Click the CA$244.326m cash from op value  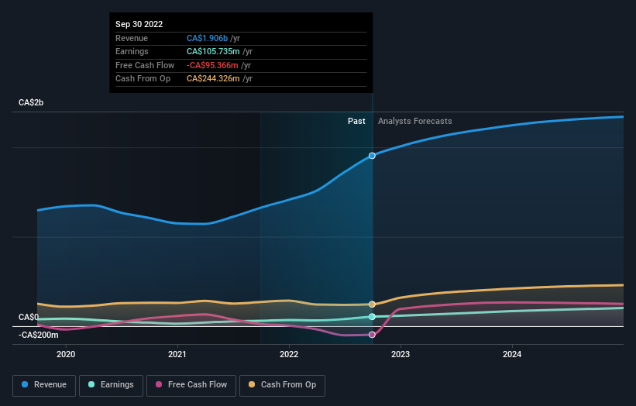pos(213,79)
